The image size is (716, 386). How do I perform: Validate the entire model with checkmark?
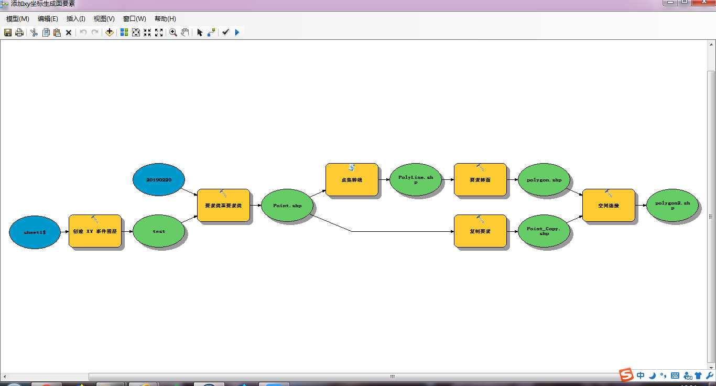coord(225,33)
